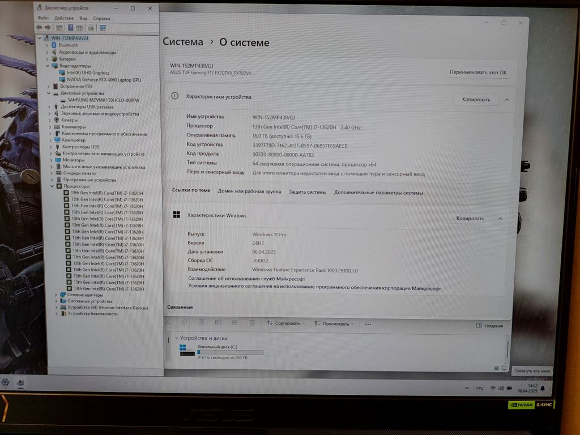Select the Intel(R) UHD Graphics device
580x435 pixels.
pyautogui.click(x=88, y=73)
